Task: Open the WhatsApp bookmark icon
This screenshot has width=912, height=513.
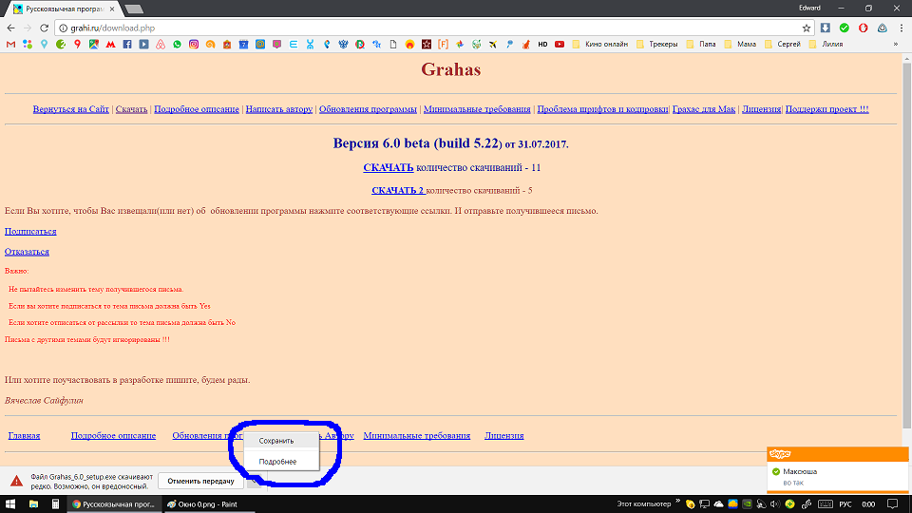Action: pyautogui.click(x=177, y=45)
